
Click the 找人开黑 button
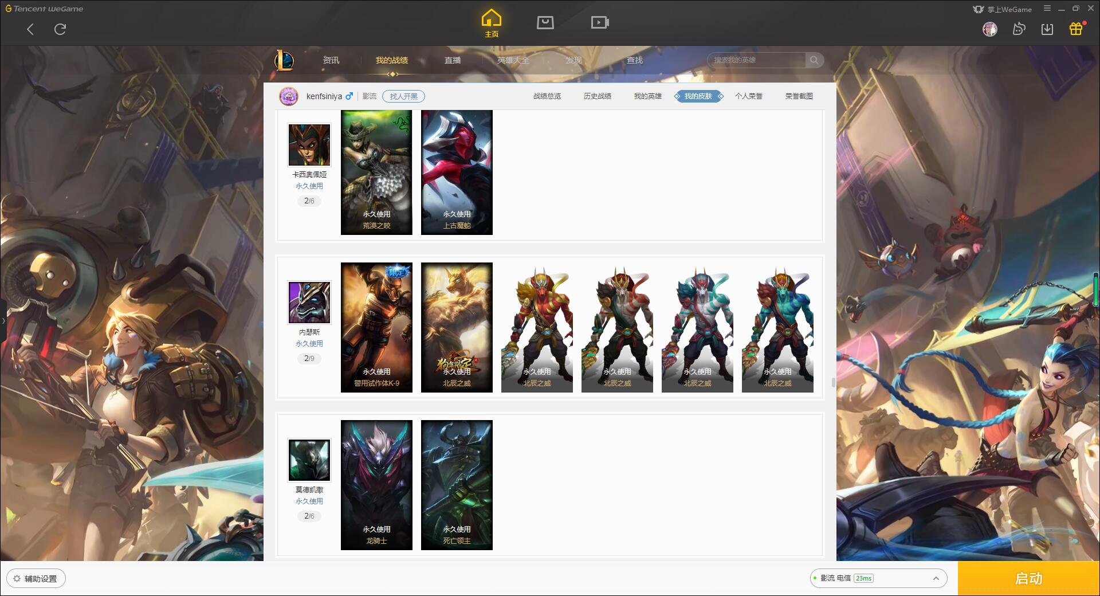tap(404, 96)
